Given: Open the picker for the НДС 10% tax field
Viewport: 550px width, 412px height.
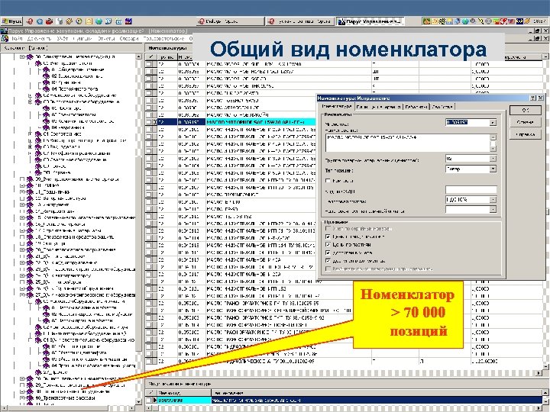Looking at the screenshot, I should pyautogui.click(x=493, y=199).
